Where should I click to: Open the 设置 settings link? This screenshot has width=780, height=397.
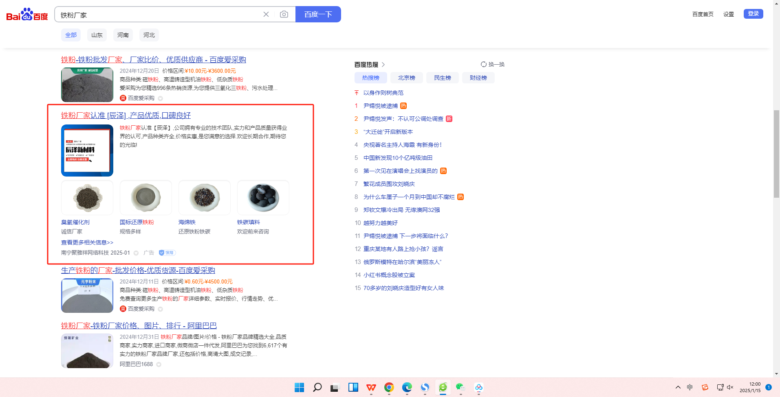pos(729,14)
